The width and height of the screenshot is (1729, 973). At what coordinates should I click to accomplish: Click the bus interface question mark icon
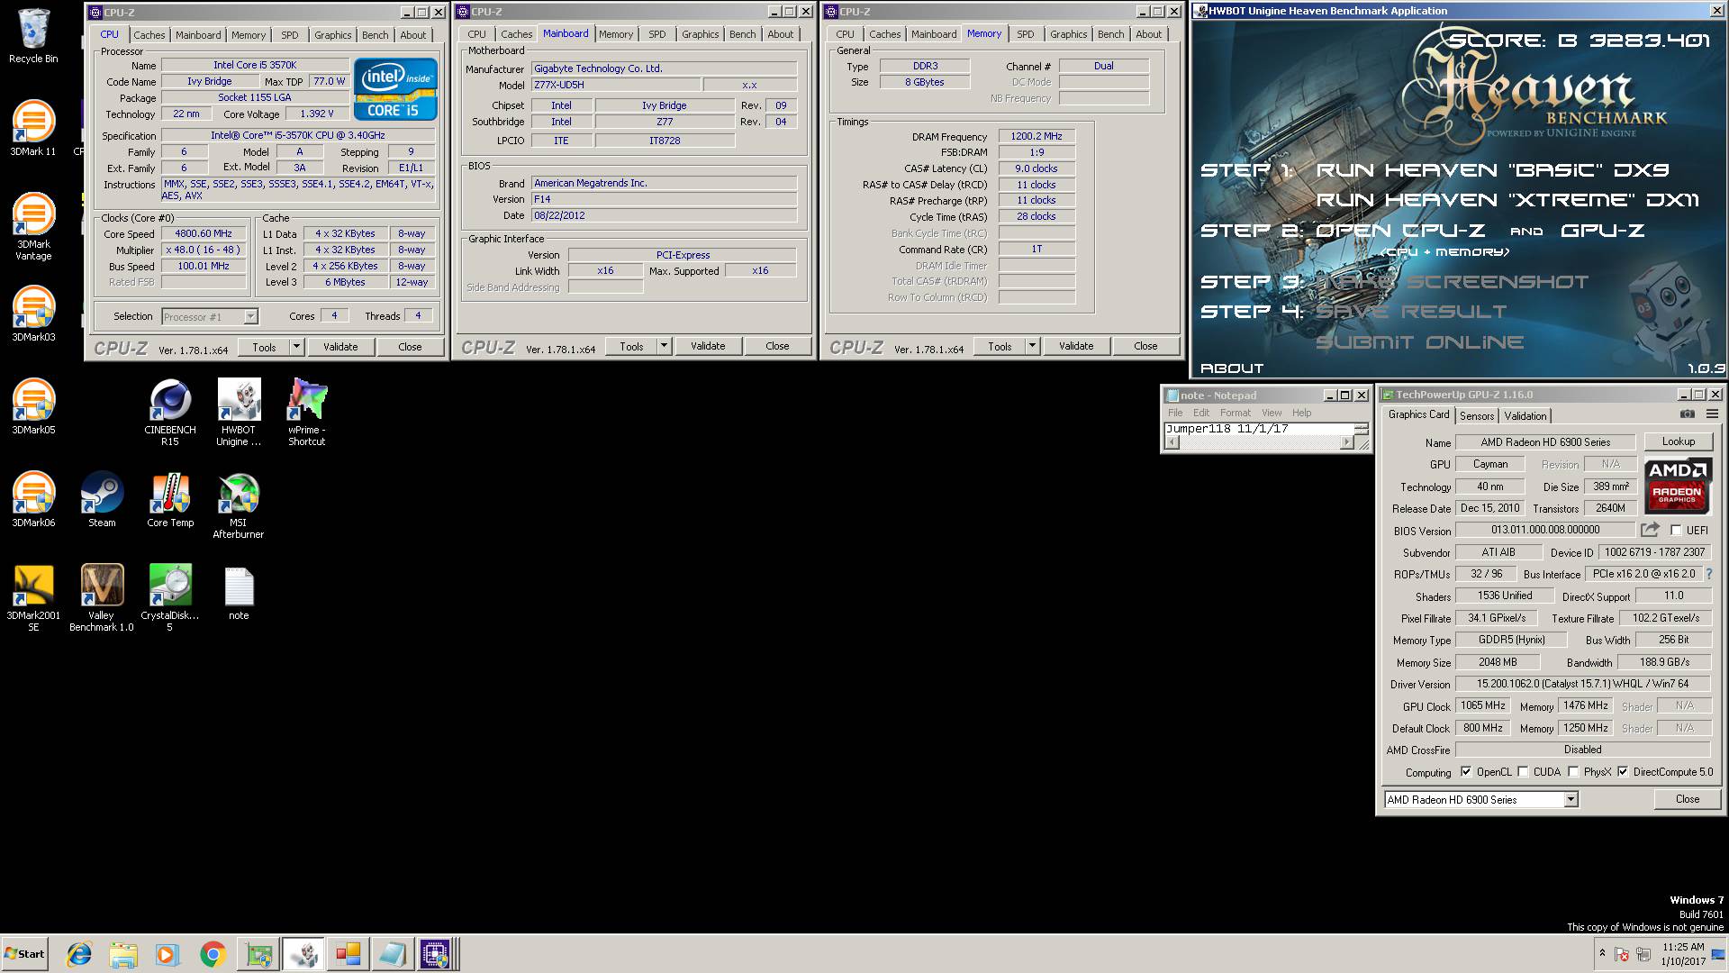(1708, 574)
